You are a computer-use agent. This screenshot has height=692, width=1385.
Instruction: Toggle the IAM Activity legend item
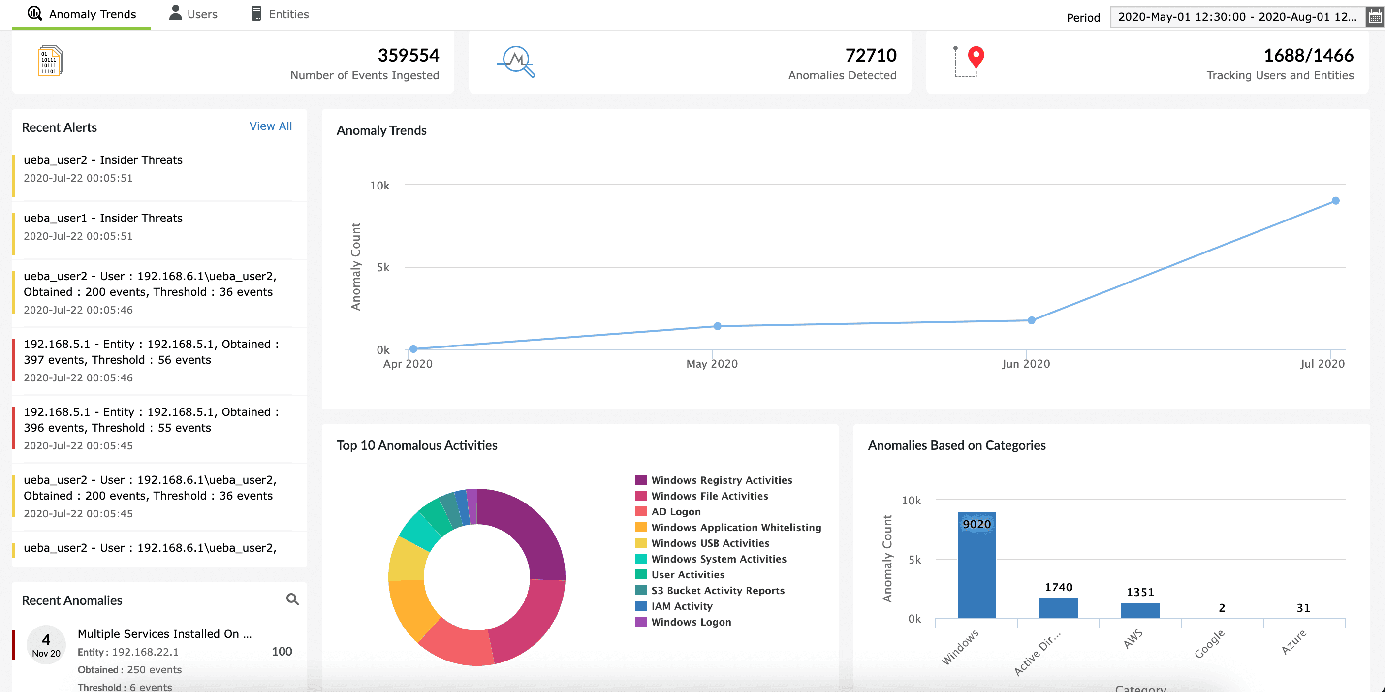click(x=681, y=606)
